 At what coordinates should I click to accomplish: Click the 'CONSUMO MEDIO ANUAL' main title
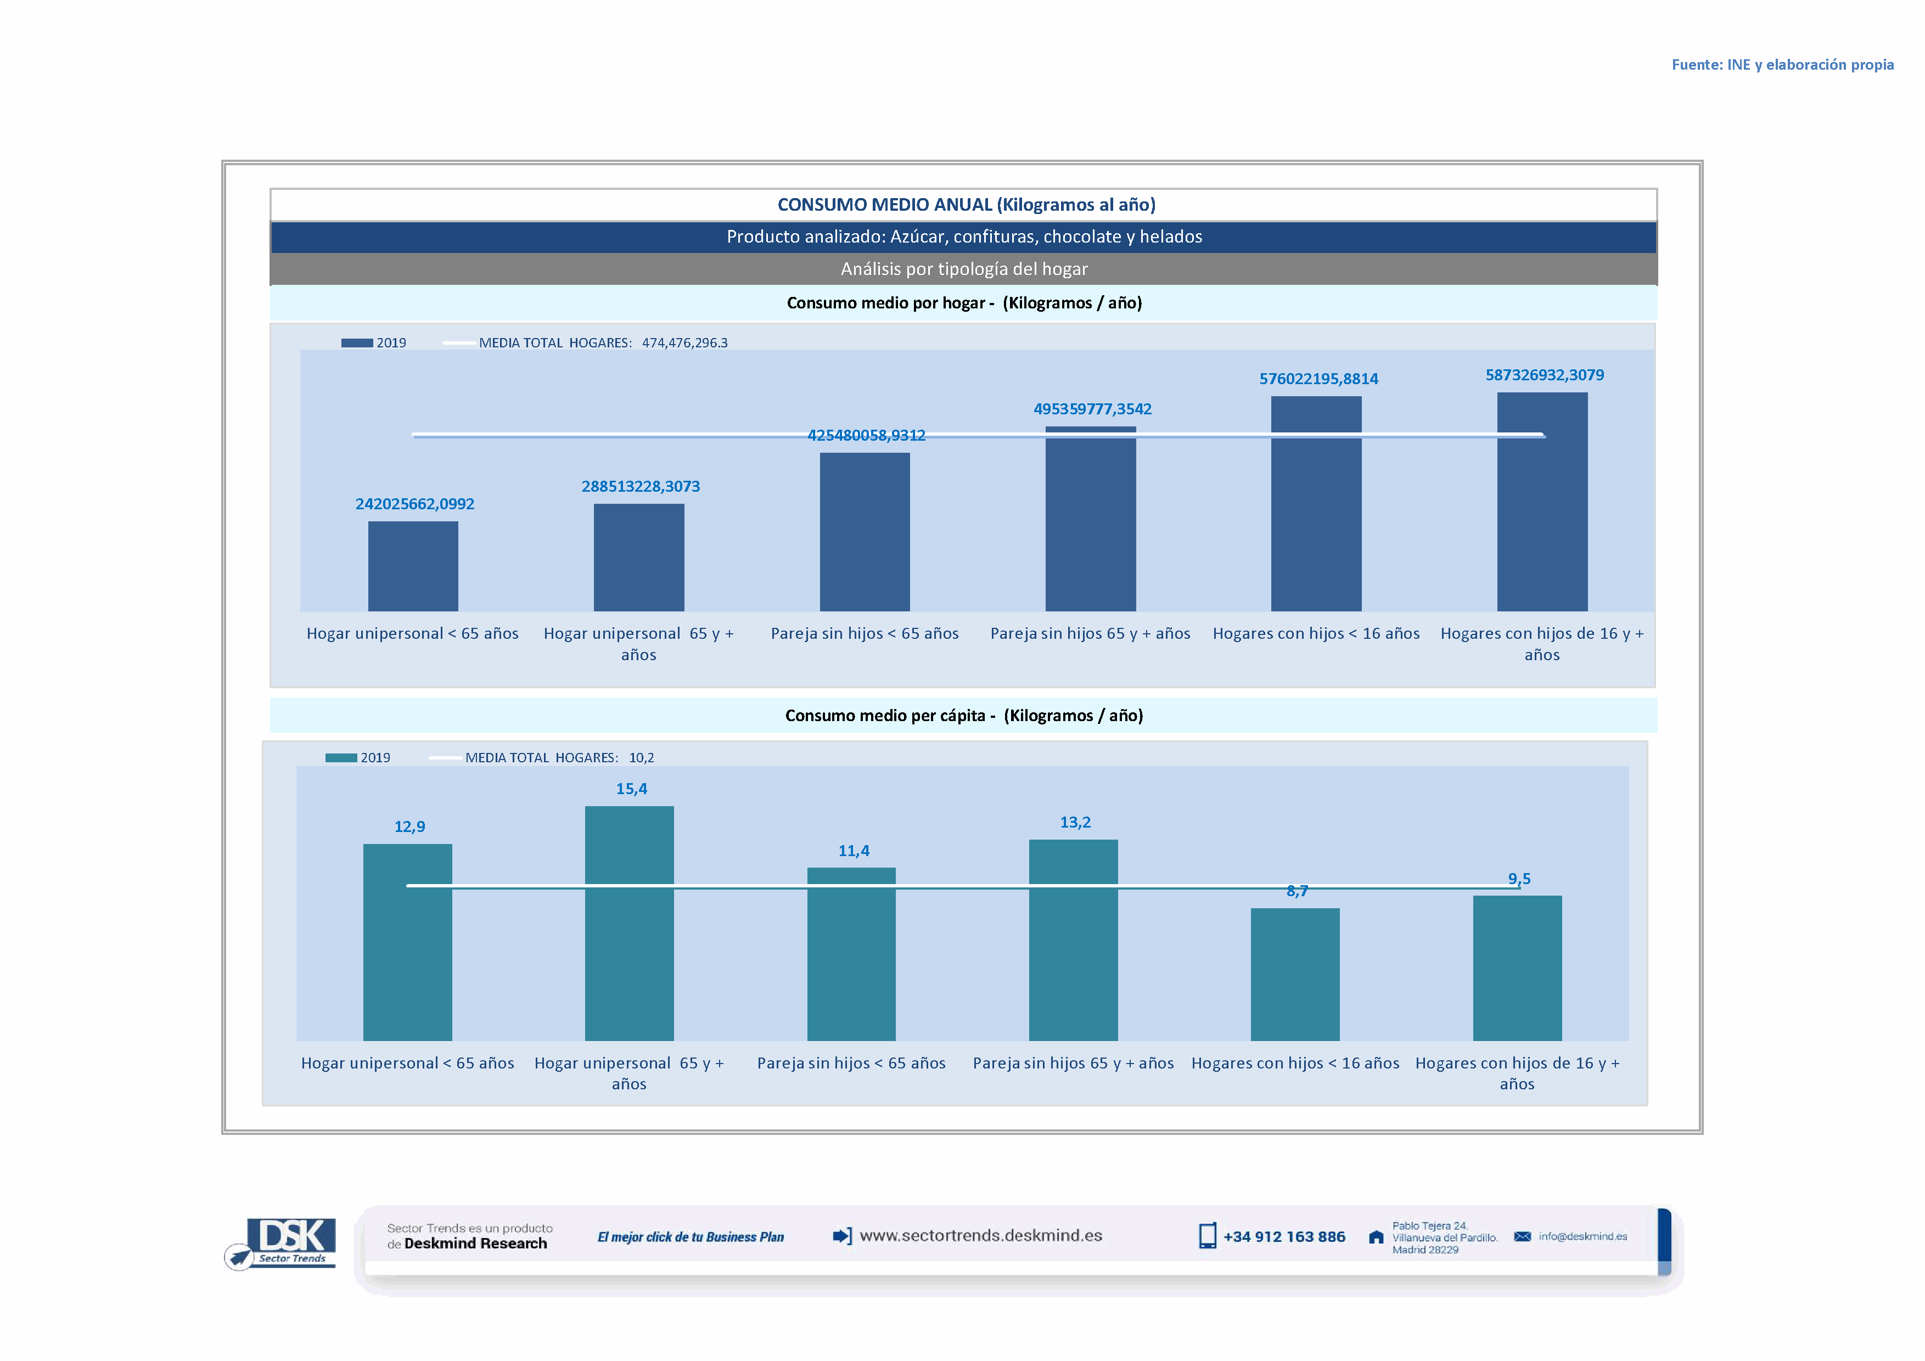966,205
